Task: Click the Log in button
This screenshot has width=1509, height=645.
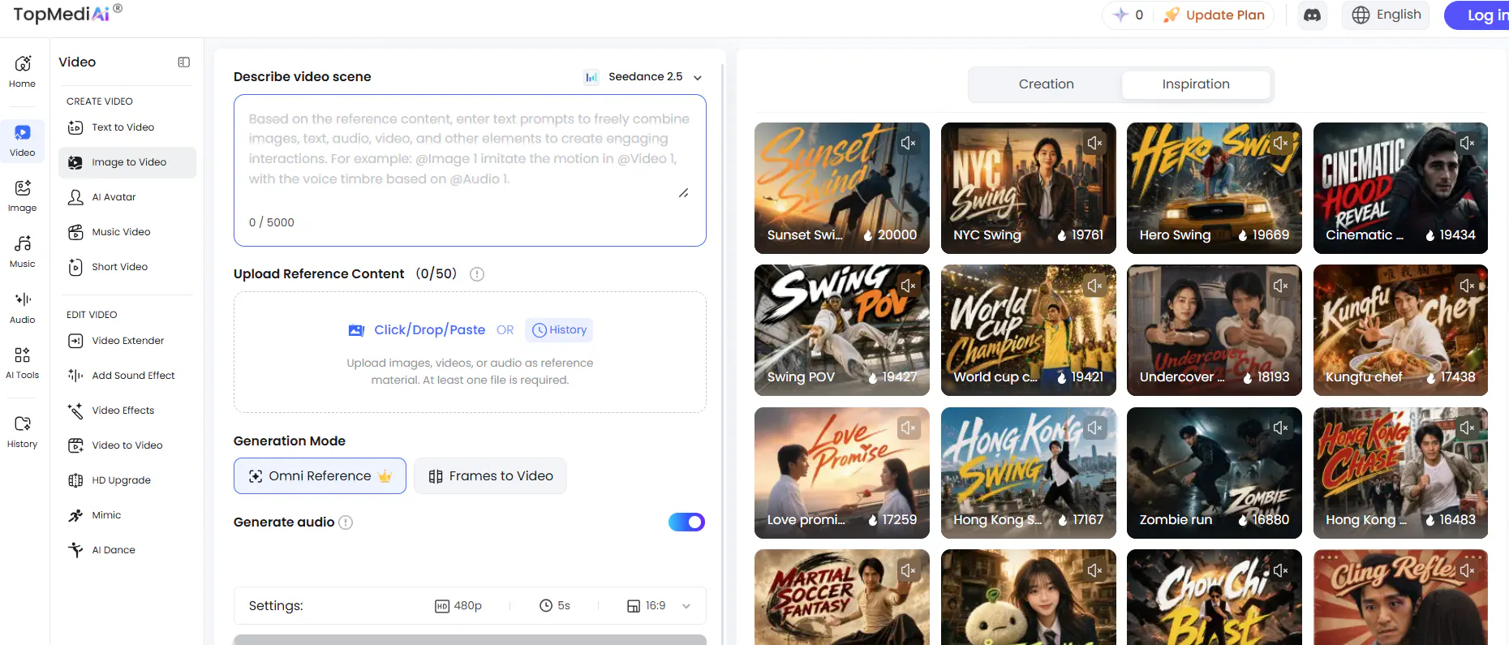Action: pos(1477,15)
